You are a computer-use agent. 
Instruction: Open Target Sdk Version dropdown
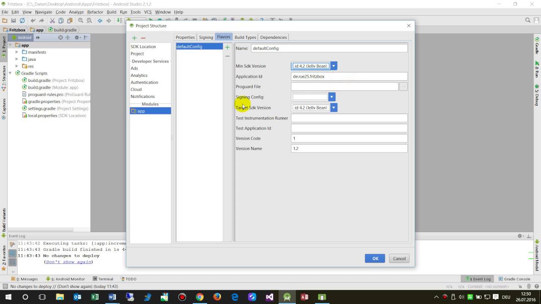click(333, 108)
